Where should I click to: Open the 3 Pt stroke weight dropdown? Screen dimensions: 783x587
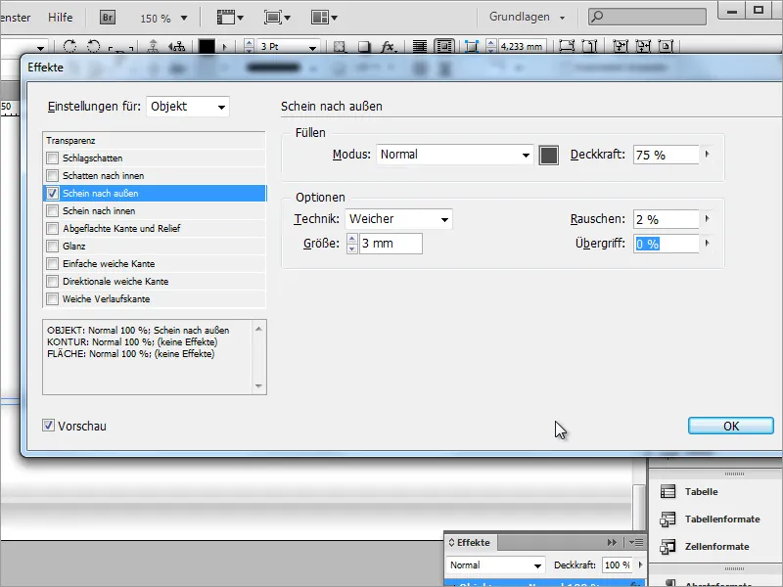point(312,48)
